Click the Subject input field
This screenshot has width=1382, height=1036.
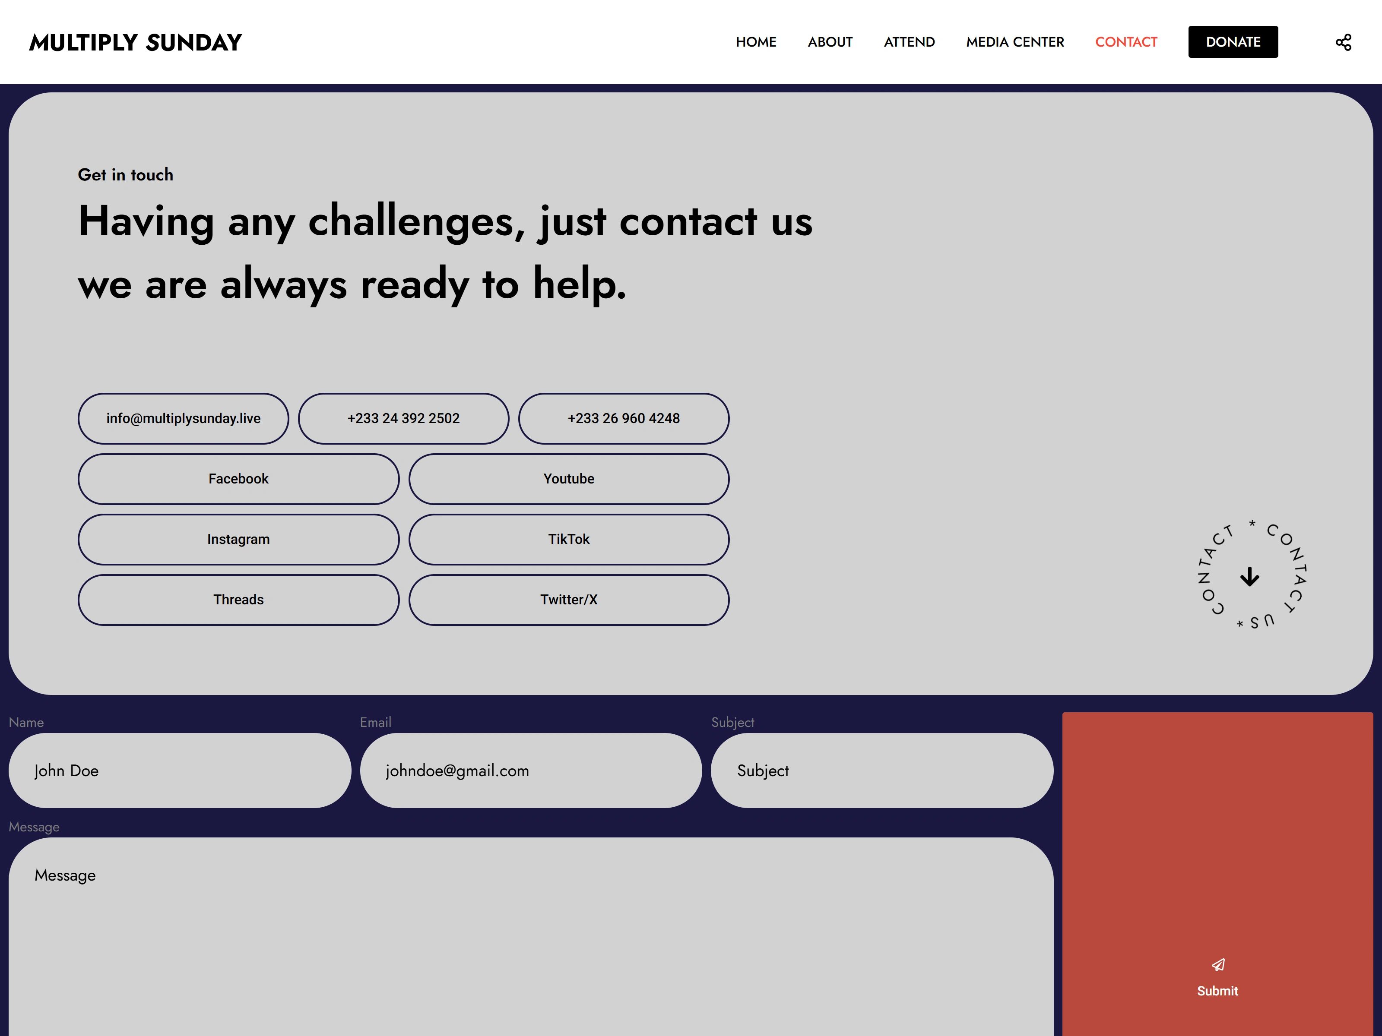pyautogui.click(x=879, y=771)
